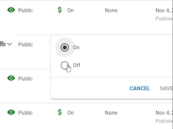Click the "Public" visibility label in the bottom row
Image resolution: width=173 pixels, height=129 pixels.
point(25,113)
